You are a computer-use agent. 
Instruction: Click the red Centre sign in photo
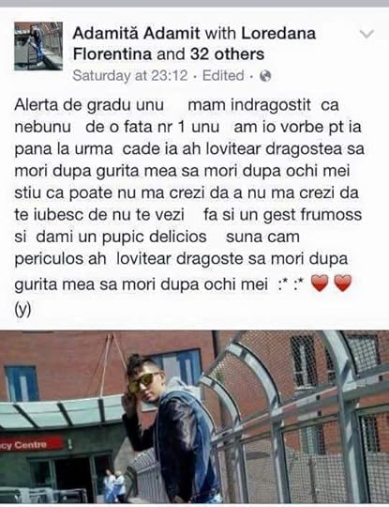[32, 445]
